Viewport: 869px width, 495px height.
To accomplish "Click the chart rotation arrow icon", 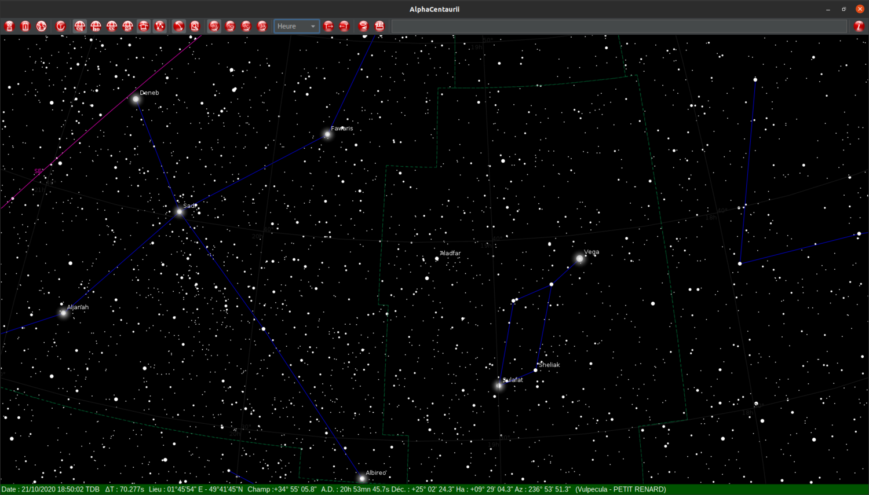I will coord(178,26).
